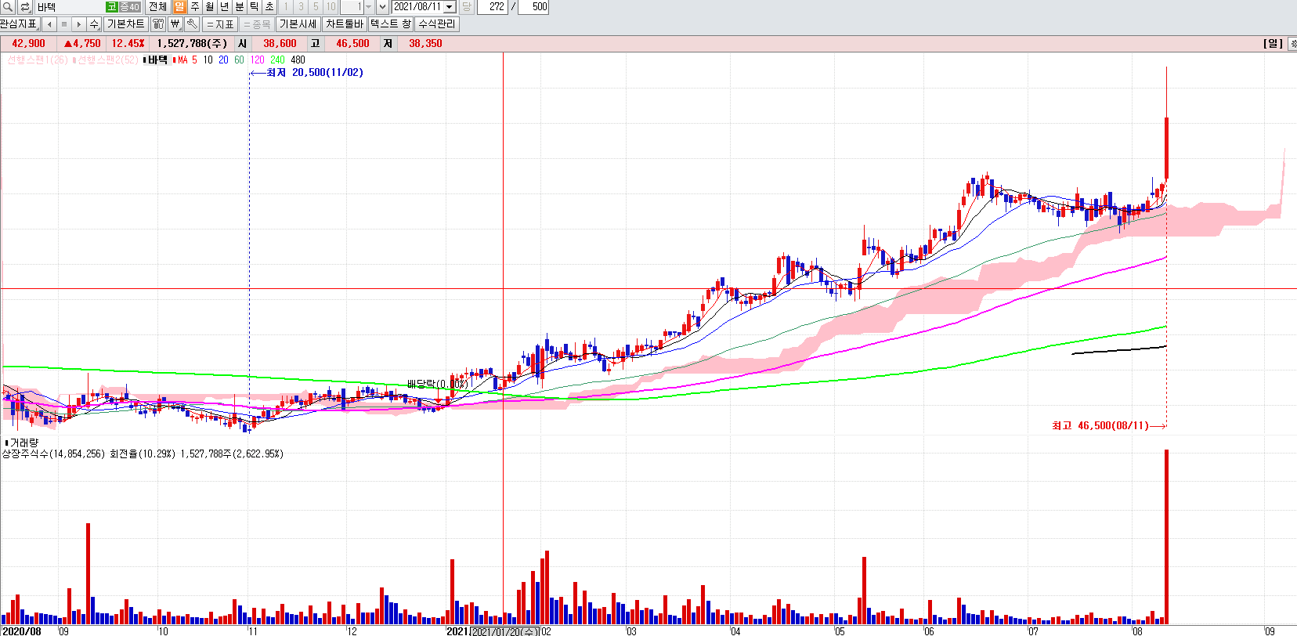Click the 시 open price label

coord(243,44)
